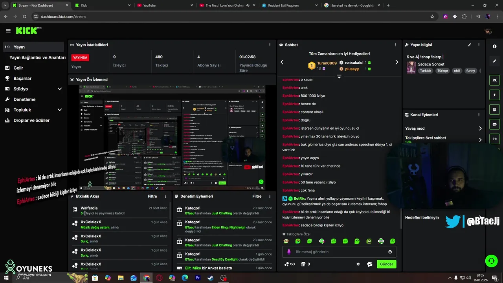Show the previous gifters leaderboard with the left arrow
The height and width of the screenshot is (283, 503).
coord(282,62)
